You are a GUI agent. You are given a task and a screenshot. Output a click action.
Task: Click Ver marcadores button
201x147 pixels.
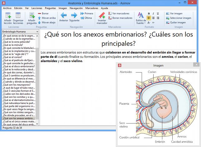tap(120, 13)
